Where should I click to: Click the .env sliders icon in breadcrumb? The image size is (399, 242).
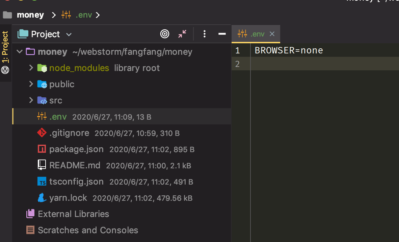click(x=66, y=15)
